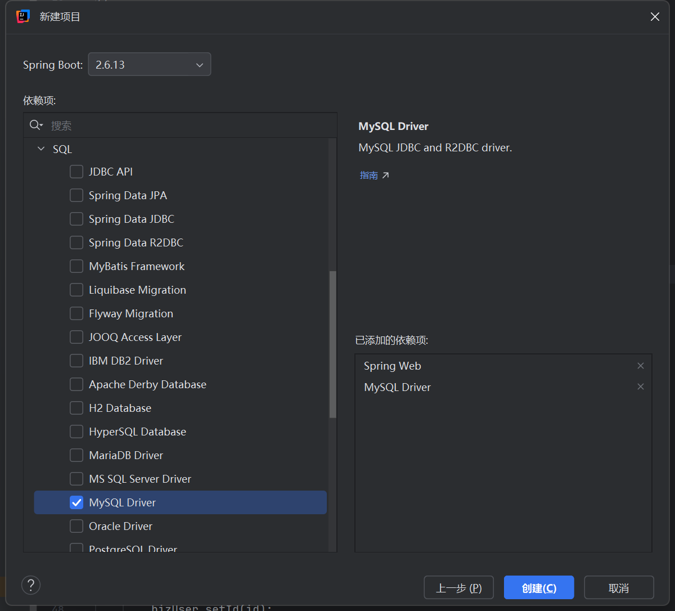Check the Spring Data JPA dependency
This screenshot has width=675, height=611.
[76, 195]
